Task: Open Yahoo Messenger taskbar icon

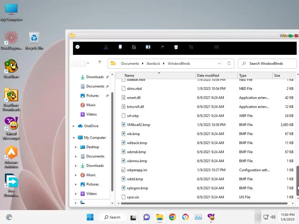Action: pos(211,217)
